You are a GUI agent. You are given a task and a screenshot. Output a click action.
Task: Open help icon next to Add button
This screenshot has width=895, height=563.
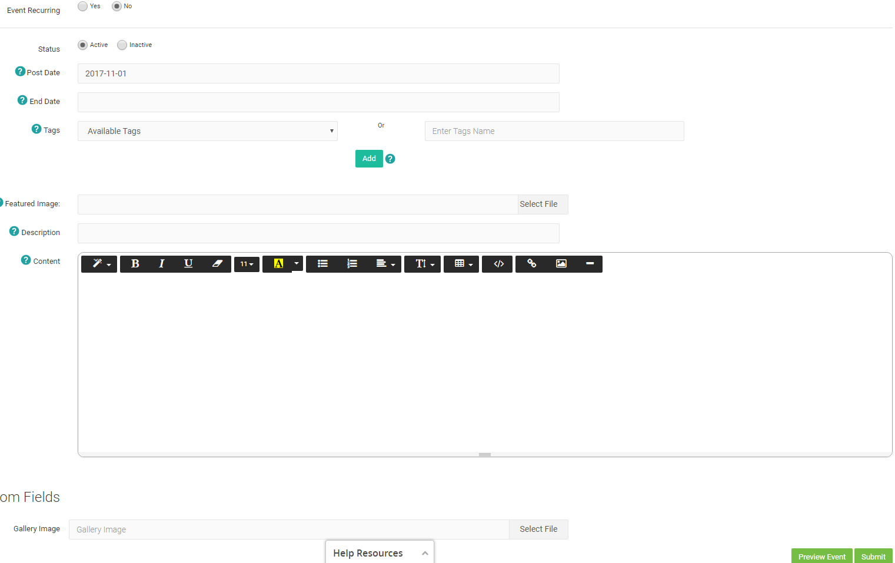(390, 159)
